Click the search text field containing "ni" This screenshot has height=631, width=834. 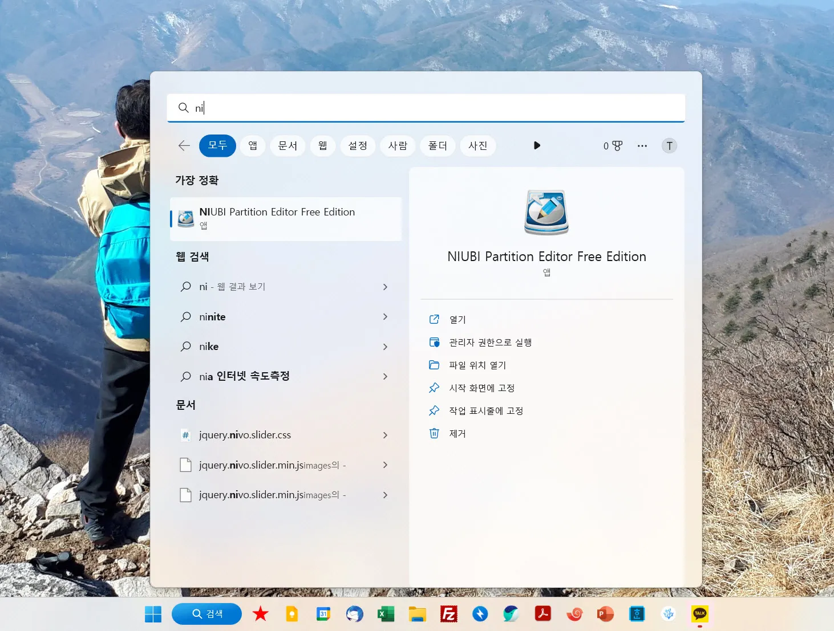426,108
